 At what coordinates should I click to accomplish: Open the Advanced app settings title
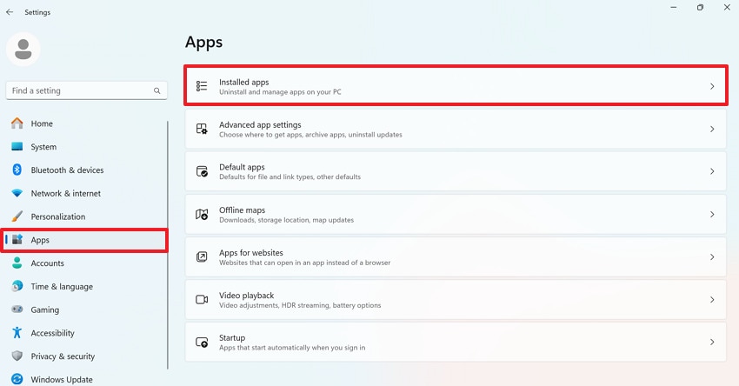[x=260, y=124]
